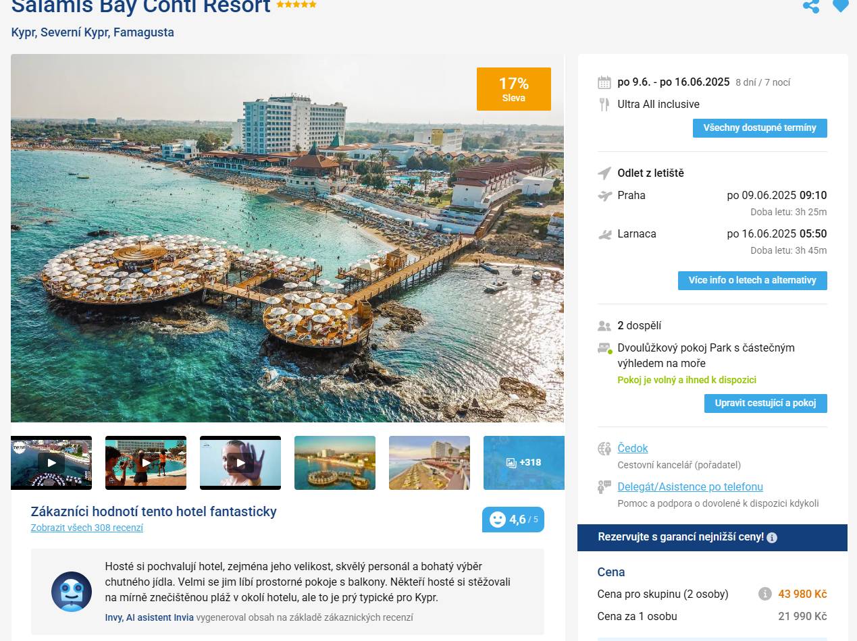Click the main aerial resort photo

click(287, 238)
